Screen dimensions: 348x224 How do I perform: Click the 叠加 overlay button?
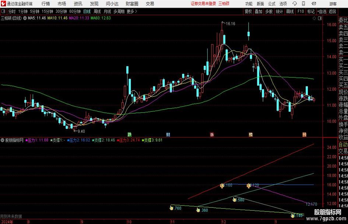point(259,11)
